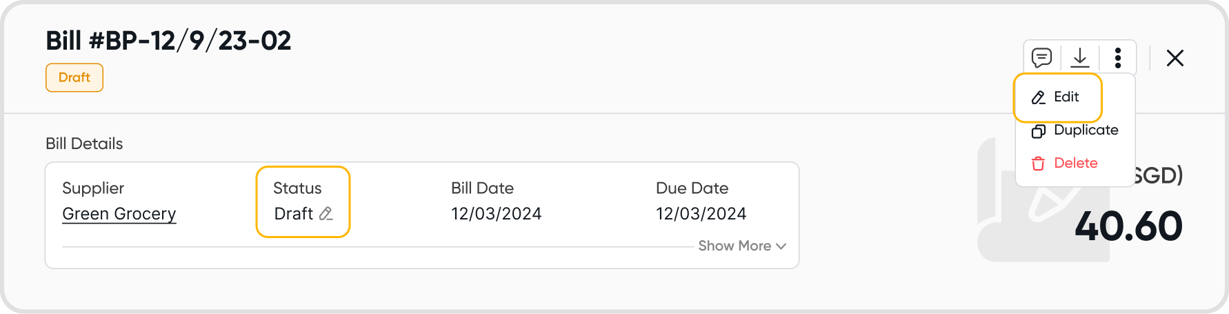This screenshot has height=314, width=1229.
Task: Click the Due Date column label
Action: pyautogui.click(x=692, y=188)
